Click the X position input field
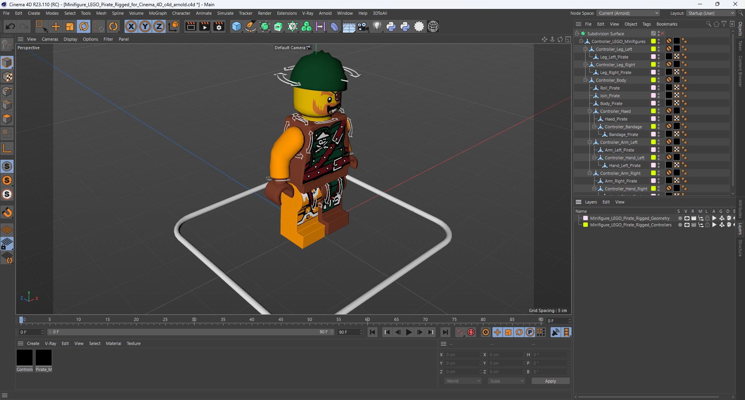The height and width of the screenshot is (400, 745). pyautogui.click(x=463, y=355)
